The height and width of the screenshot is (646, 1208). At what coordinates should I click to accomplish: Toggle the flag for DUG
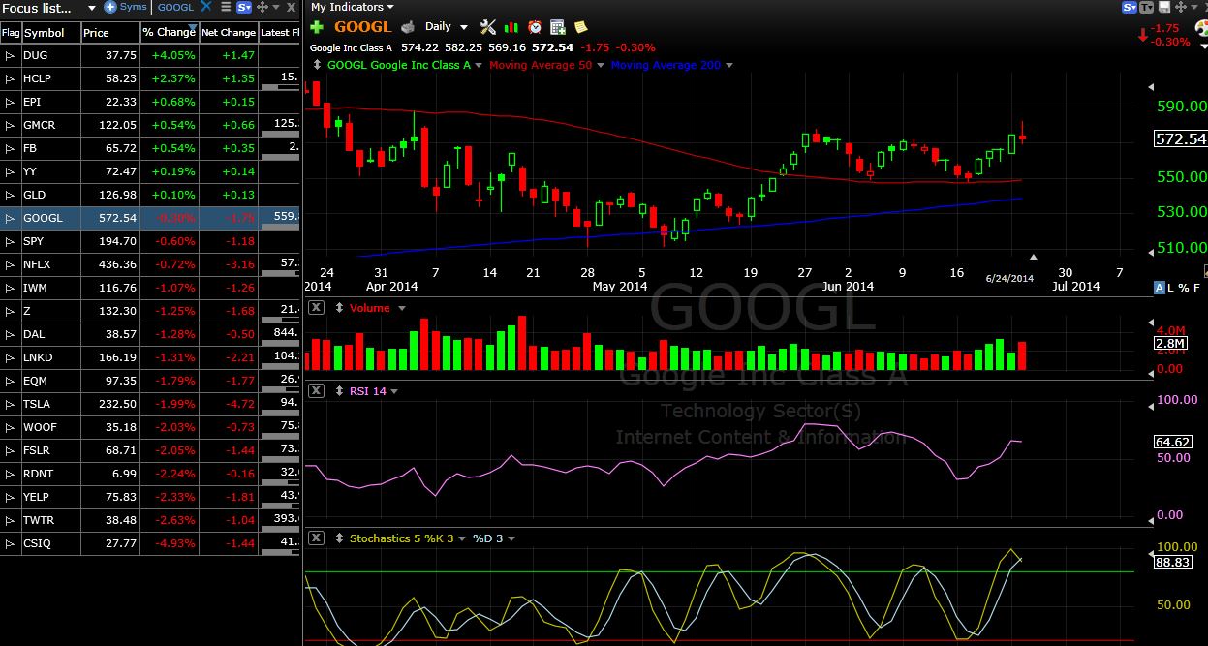[10, 55]
